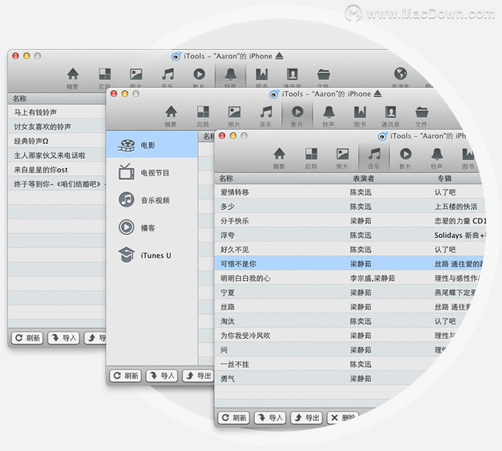Click 导出 button in the front music window
This screenshot has width=502, height=451.
[x=307, y=418]
